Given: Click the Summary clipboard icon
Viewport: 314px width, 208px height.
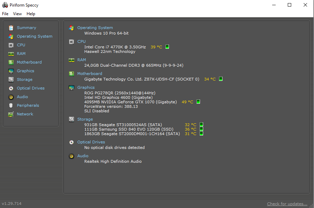Looking at the screenshot, I should (x=11, y=27).
